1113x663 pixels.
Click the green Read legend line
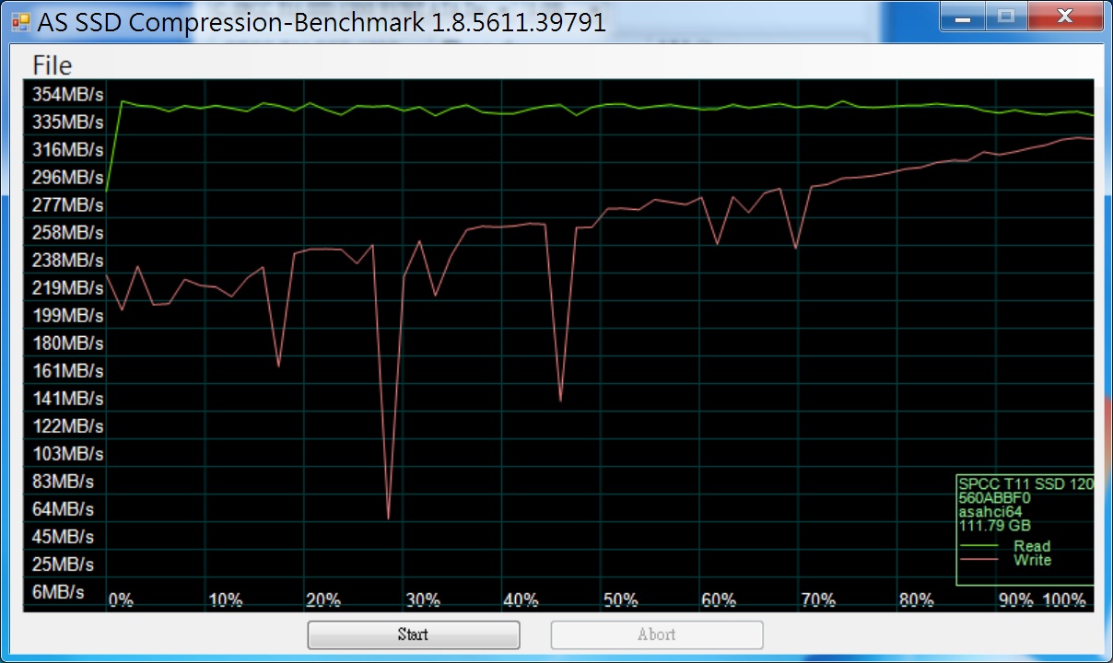coord(978,546)
